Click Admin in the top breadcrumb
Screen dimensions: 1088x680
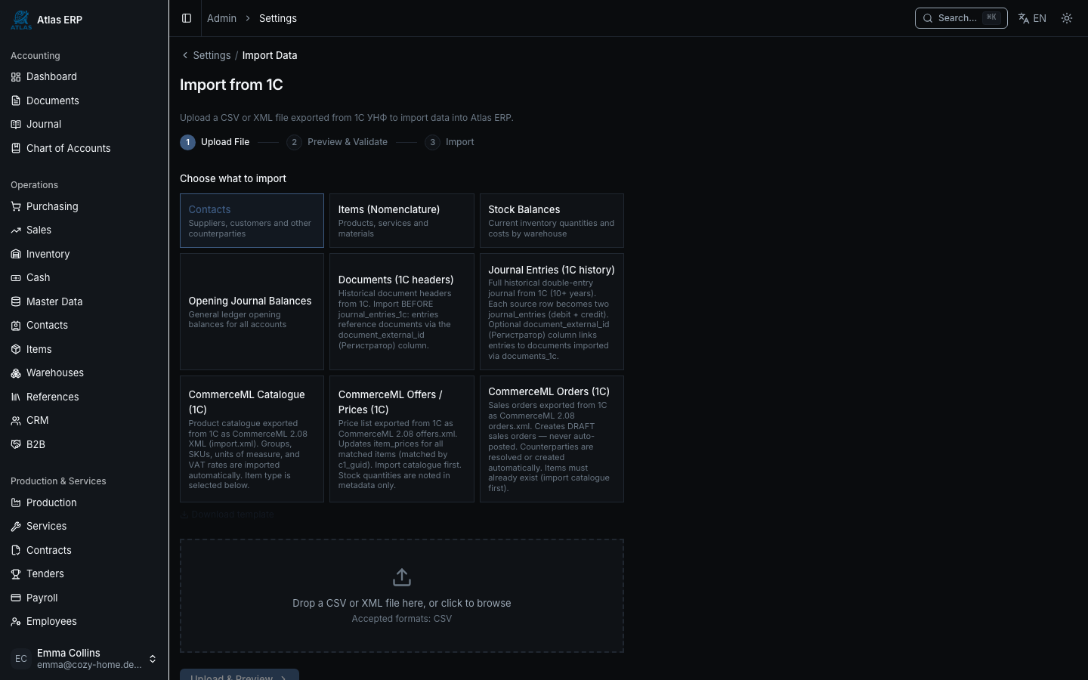pos(221,18)
